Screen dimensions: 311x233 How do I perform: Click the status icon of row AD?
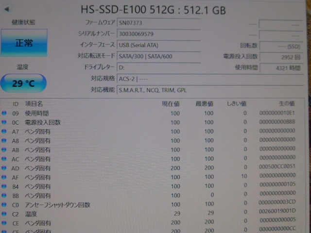4,168
